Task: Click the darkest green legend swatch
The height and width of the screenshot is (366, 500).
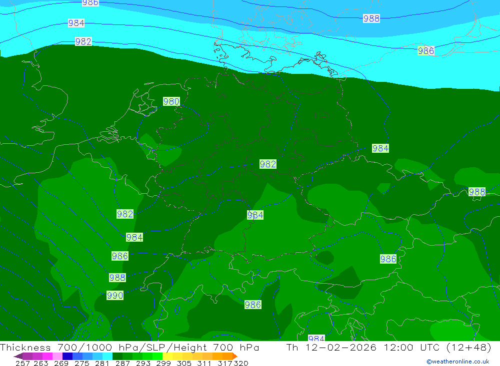Action: [117, 356]
